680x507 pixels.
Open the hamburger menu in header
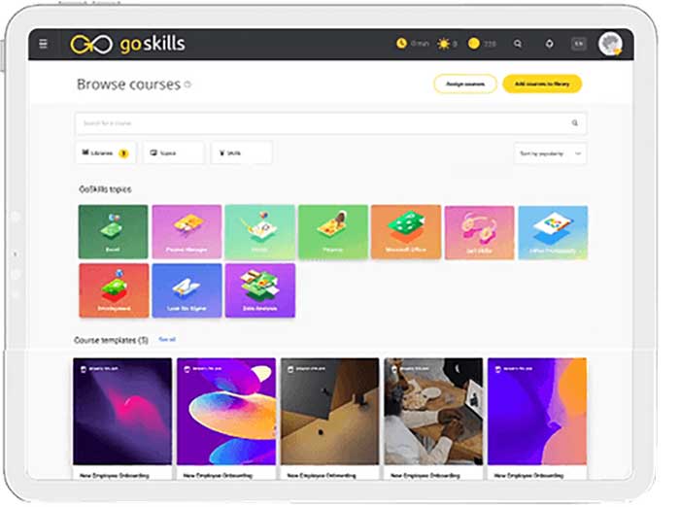click(x=43, y=44)
